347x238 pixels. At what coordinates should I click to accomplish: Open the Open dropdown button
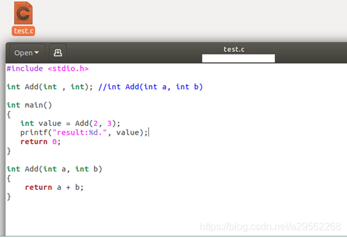[27, 53]
